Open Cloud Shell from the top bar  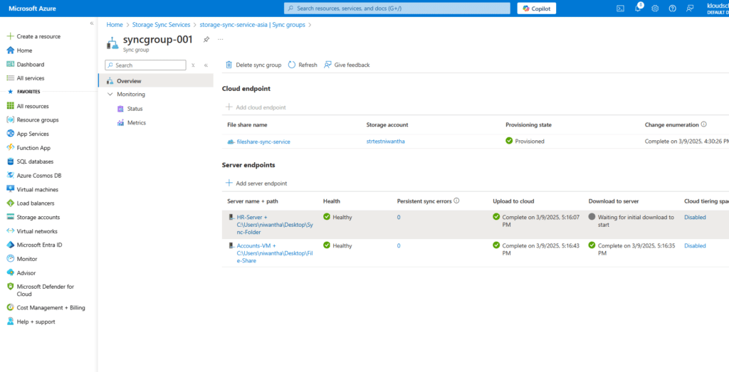pos(620,9)
